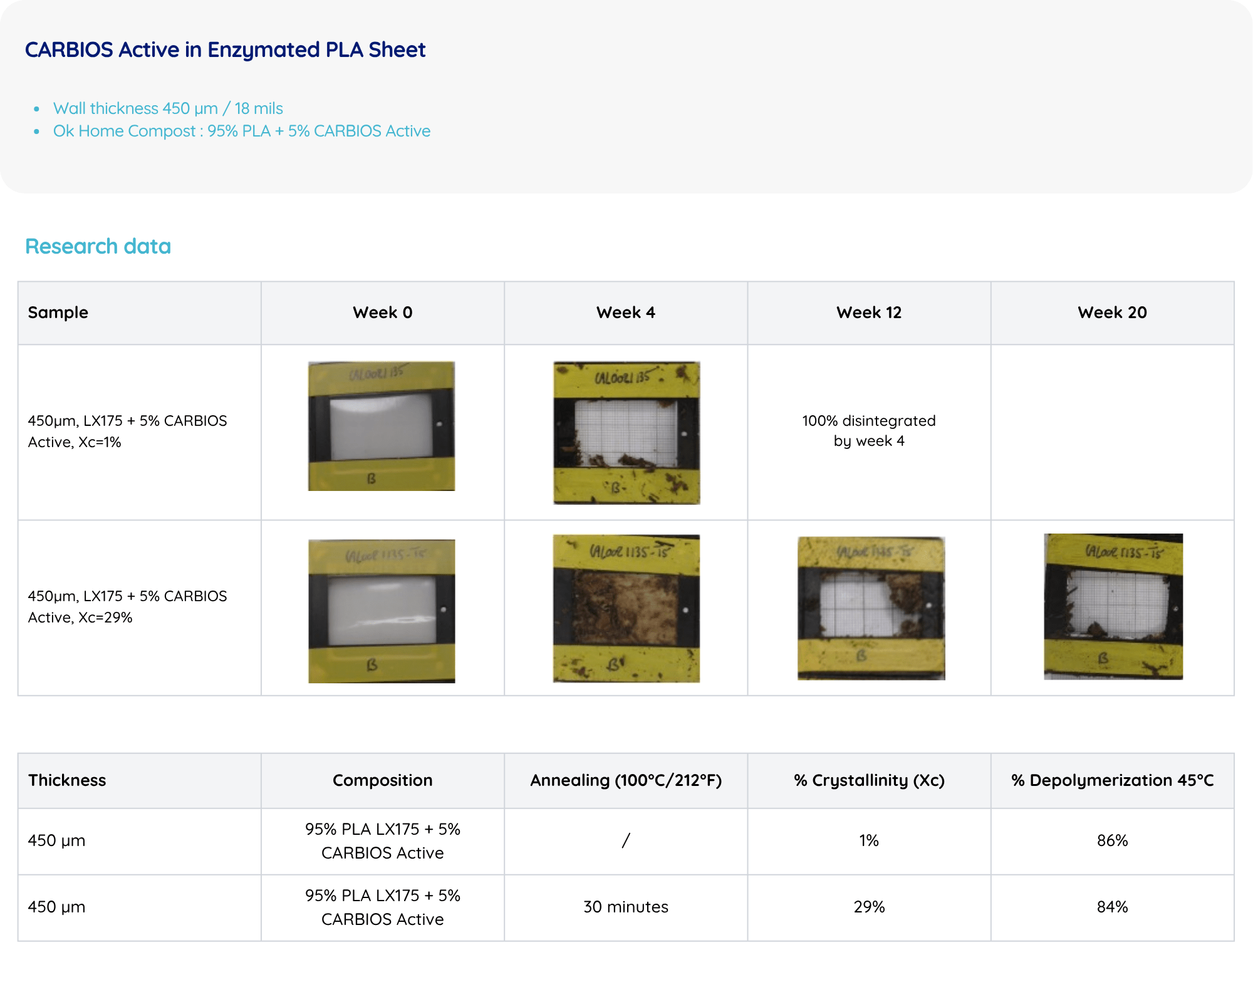Click the '% Crystallinity (Xc)' header
Viewport: 1253px width, 1002px height.
click(869, 780)
